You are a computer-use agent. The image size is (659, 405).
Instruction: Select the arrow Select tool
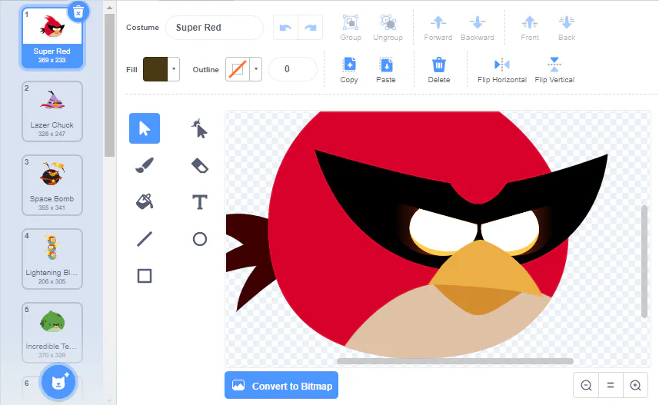tap(144, 128)
